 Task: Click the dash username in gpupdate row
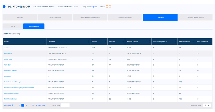point(48,76)
